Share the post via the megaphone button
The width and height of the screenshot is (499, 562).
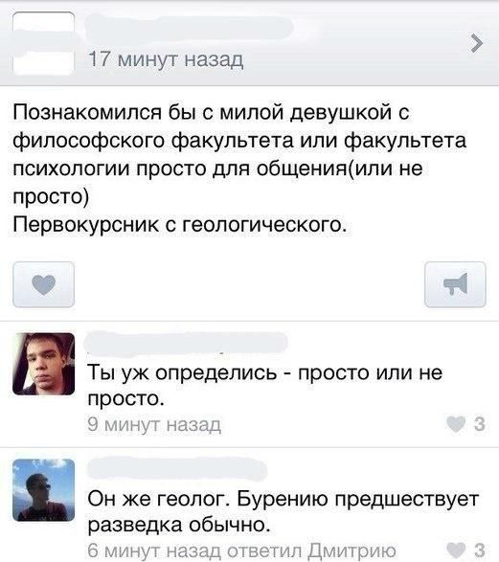click(x=455, y=284)
